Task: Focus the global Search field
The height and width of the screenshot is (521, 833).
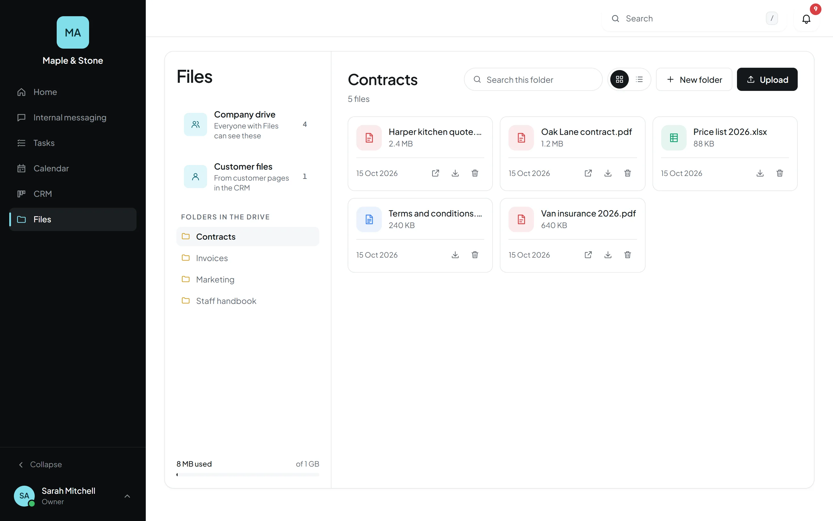Action: pyautogui.click(x=694, y=19)
